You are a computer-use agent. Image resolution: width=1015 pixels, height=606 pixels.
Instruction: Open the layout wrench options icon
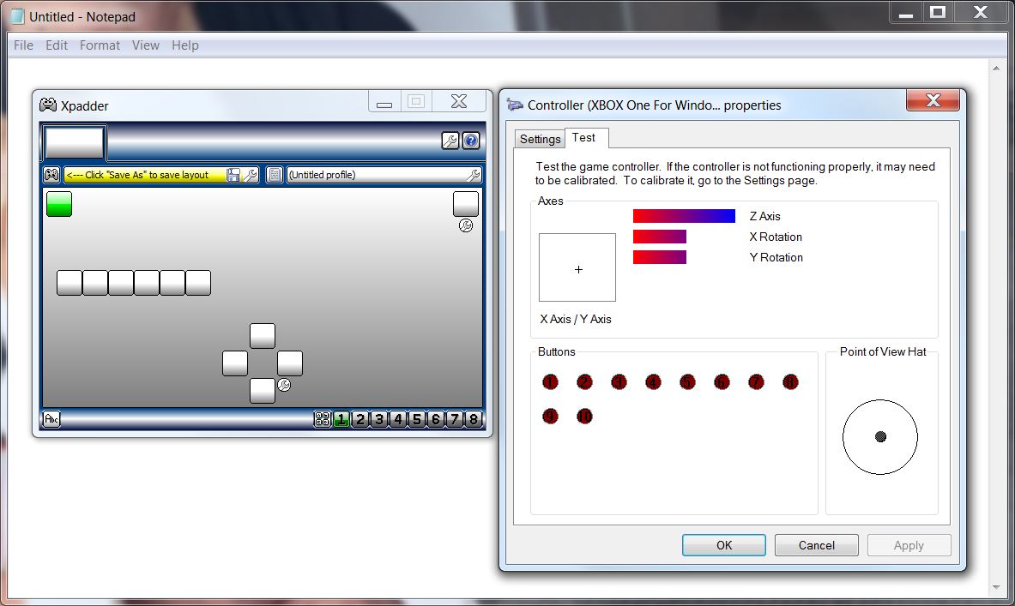coord(251,175)
